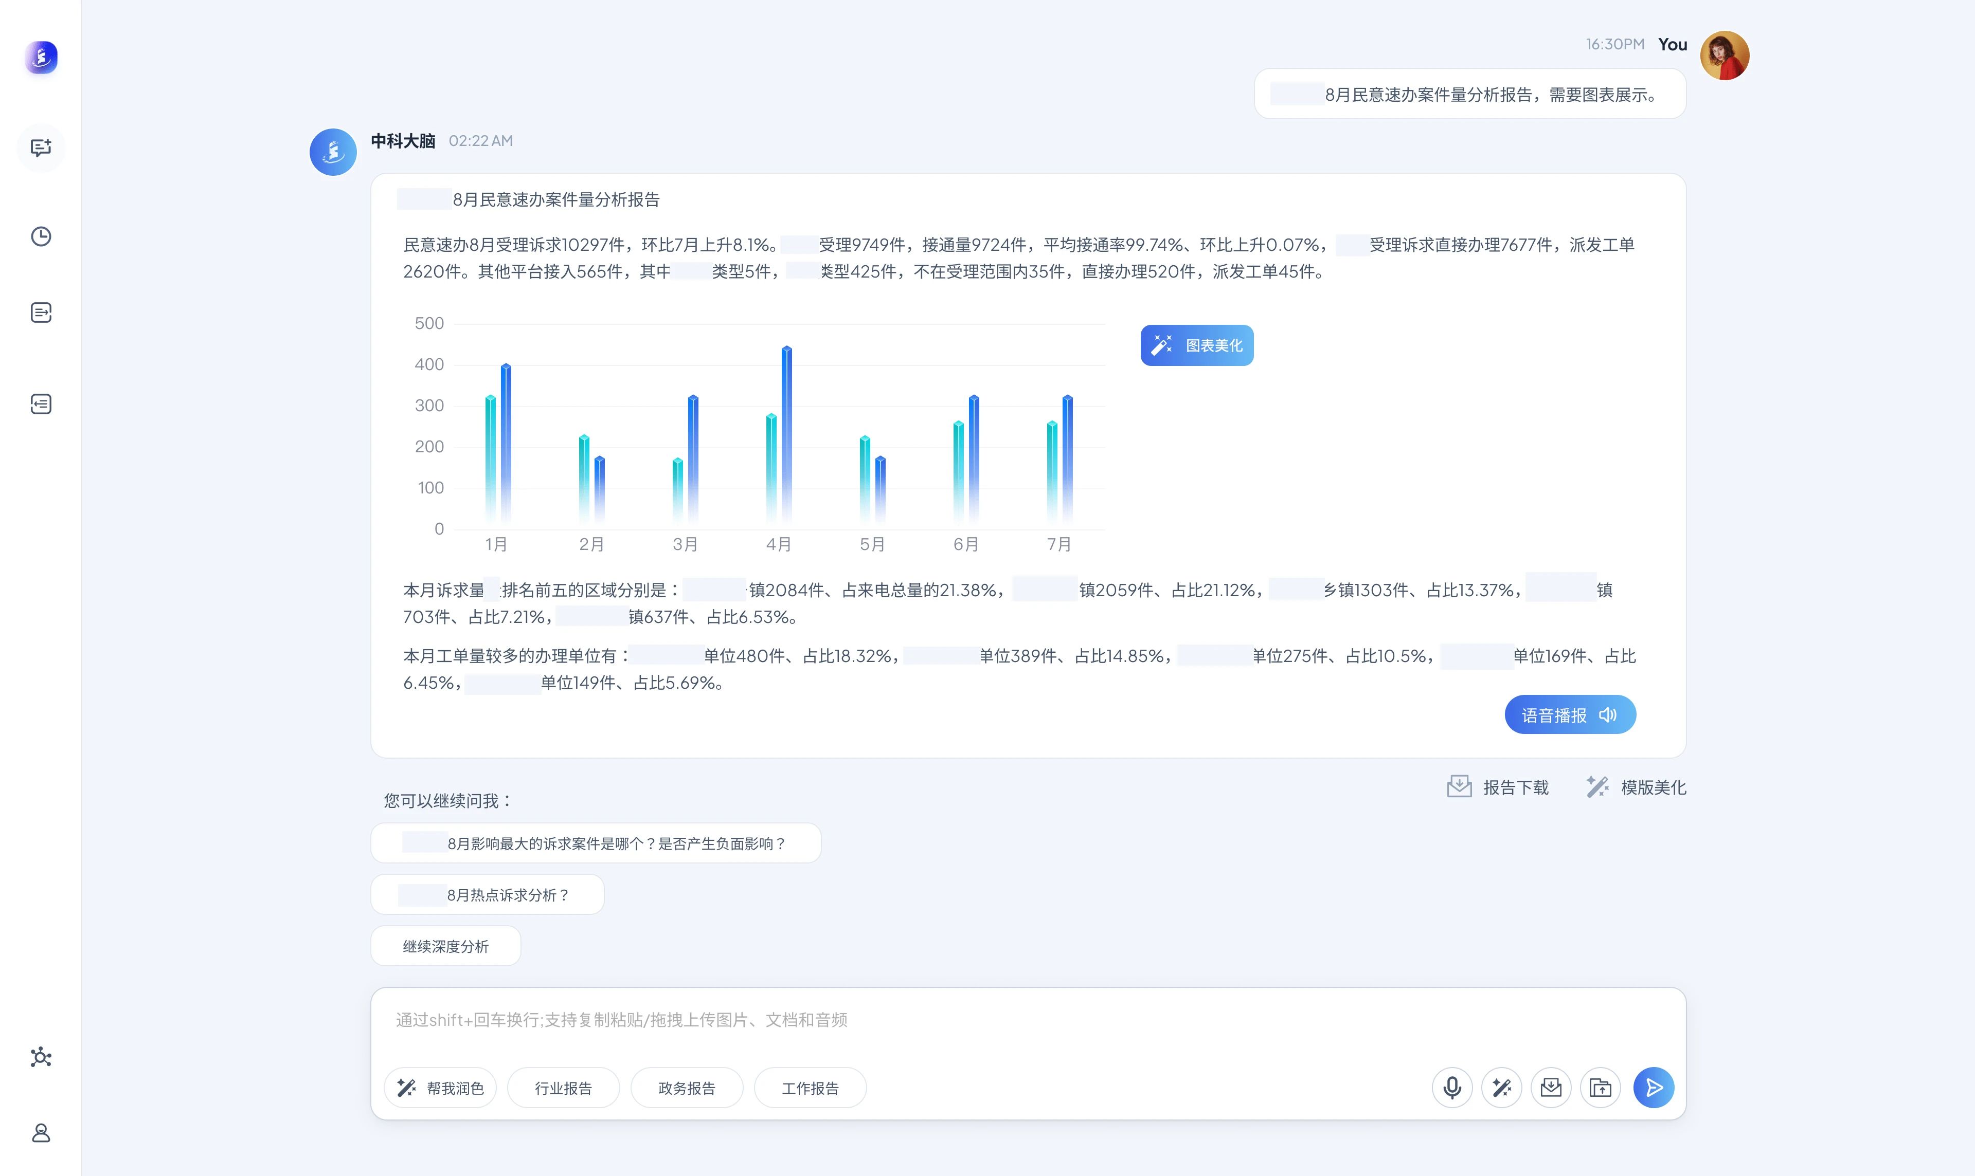Screen dimensions: 1975x1176
Task: Open the history clock icon
Action: tap(41, 236)
